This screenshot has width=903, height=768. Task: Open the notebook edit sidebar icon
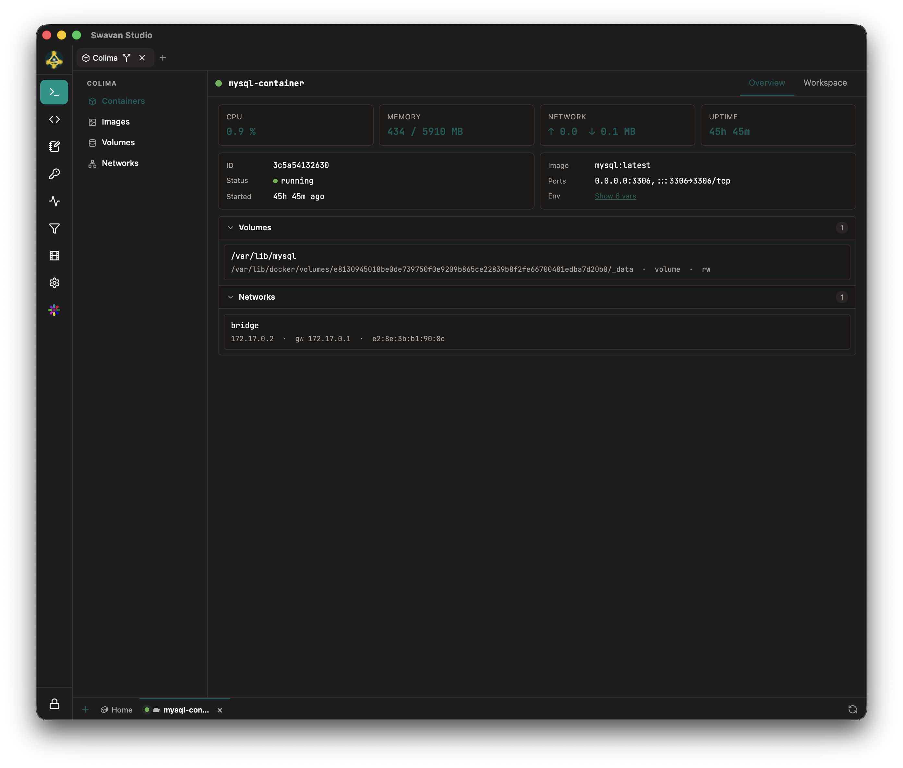pyautogui.click(x=54, y=147)
